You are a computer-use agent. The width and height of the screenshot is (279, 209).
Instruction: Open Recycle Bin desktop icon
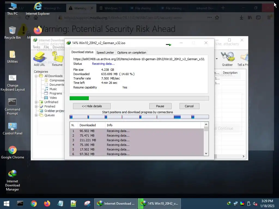pyautogui.click(x=13, y=33)
